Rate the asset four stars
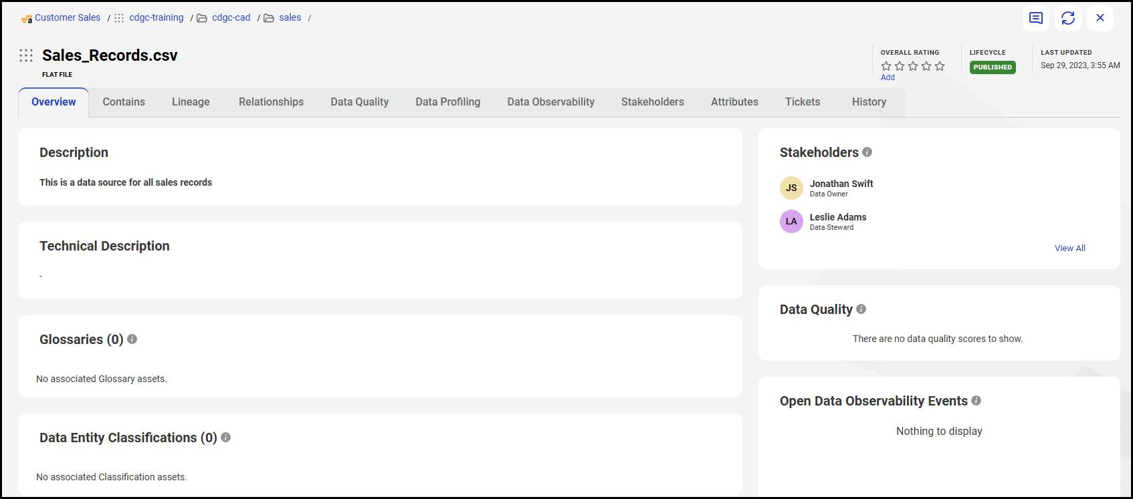Screen dimensions: 1133x499 (926, 65)
